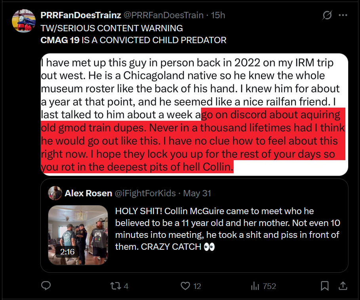Click the Alex Rosen name in the quote
This screenshot has width=360, height=300.
pyautogui.click(x=88, y=193)
